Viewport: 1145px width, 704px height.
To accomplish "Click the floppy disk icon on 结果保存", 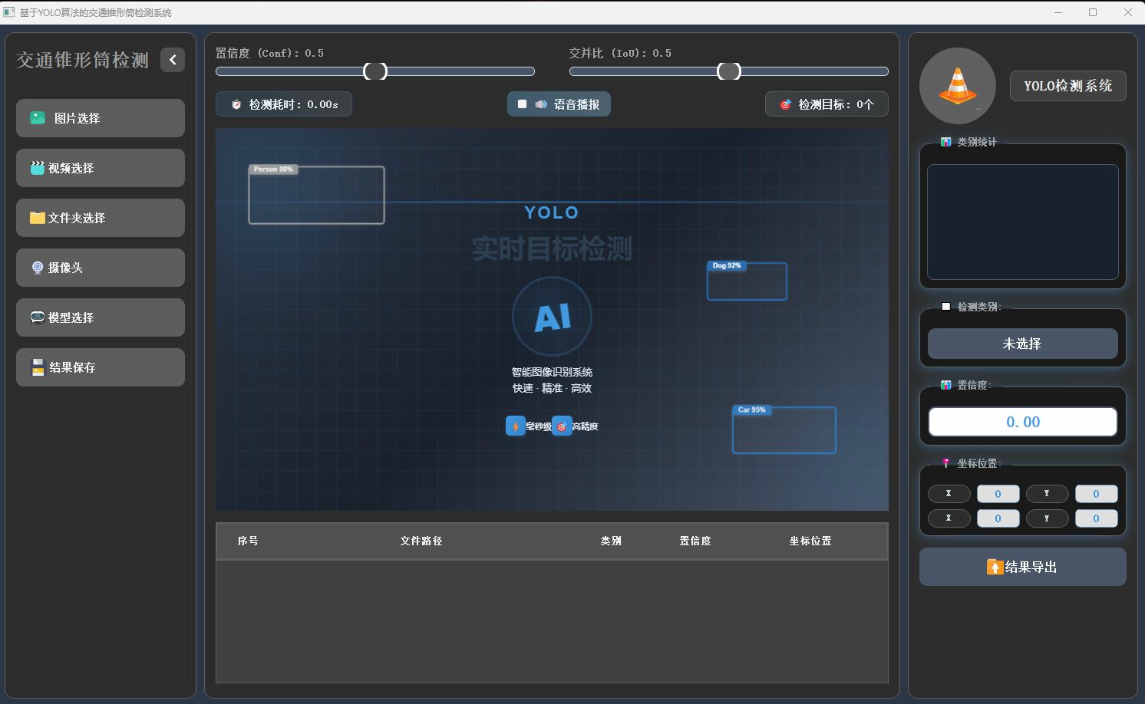I will (x=38, y=367).
